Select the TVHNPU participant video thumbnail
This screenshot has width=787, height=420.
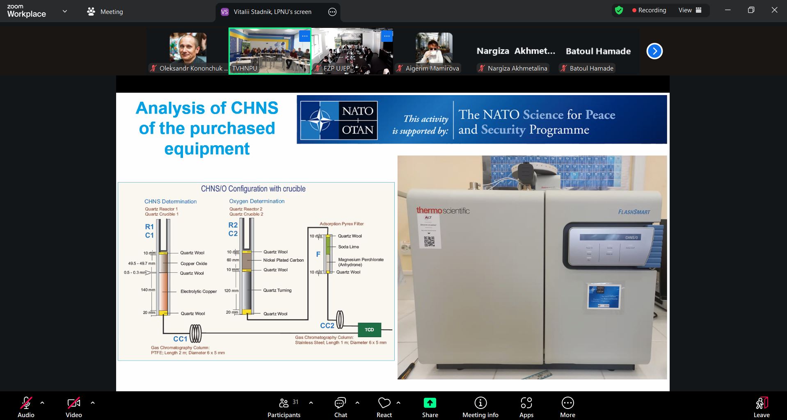270,51
